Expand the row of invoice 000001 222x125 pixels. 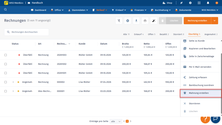coord(13,91)
